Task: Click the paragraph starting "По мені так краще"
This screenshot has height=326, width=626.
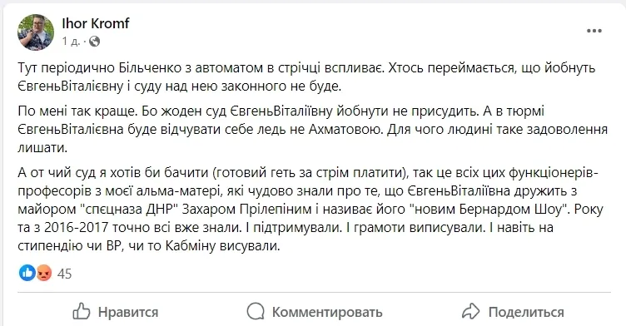Action: 313,129
